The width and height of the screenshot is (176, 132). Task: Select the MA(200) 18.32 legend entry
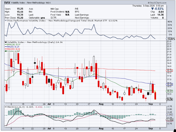(12, 49)
